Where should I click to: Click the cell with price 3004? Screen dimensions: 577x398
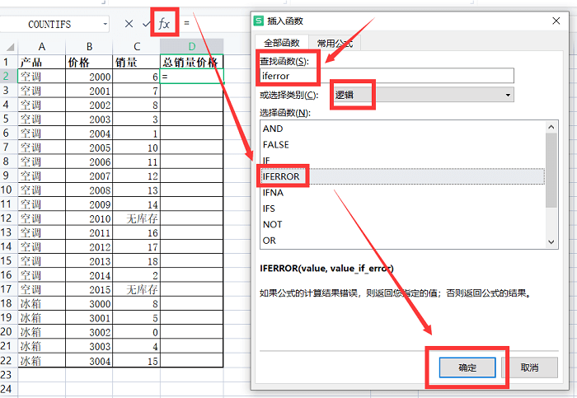(x=89, y=361)
